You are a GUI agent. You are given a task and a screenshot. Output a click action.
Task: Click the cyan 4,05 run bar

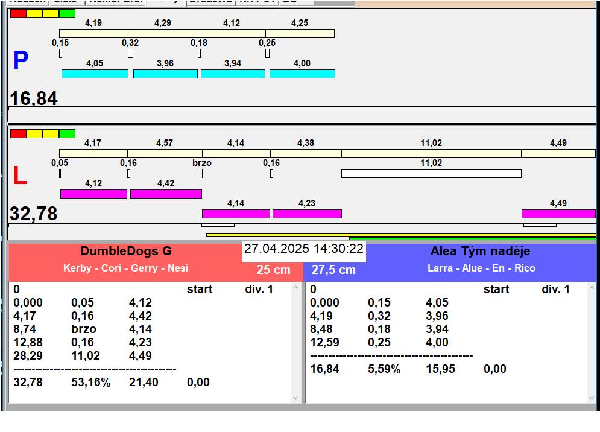(x=95, y=74)
